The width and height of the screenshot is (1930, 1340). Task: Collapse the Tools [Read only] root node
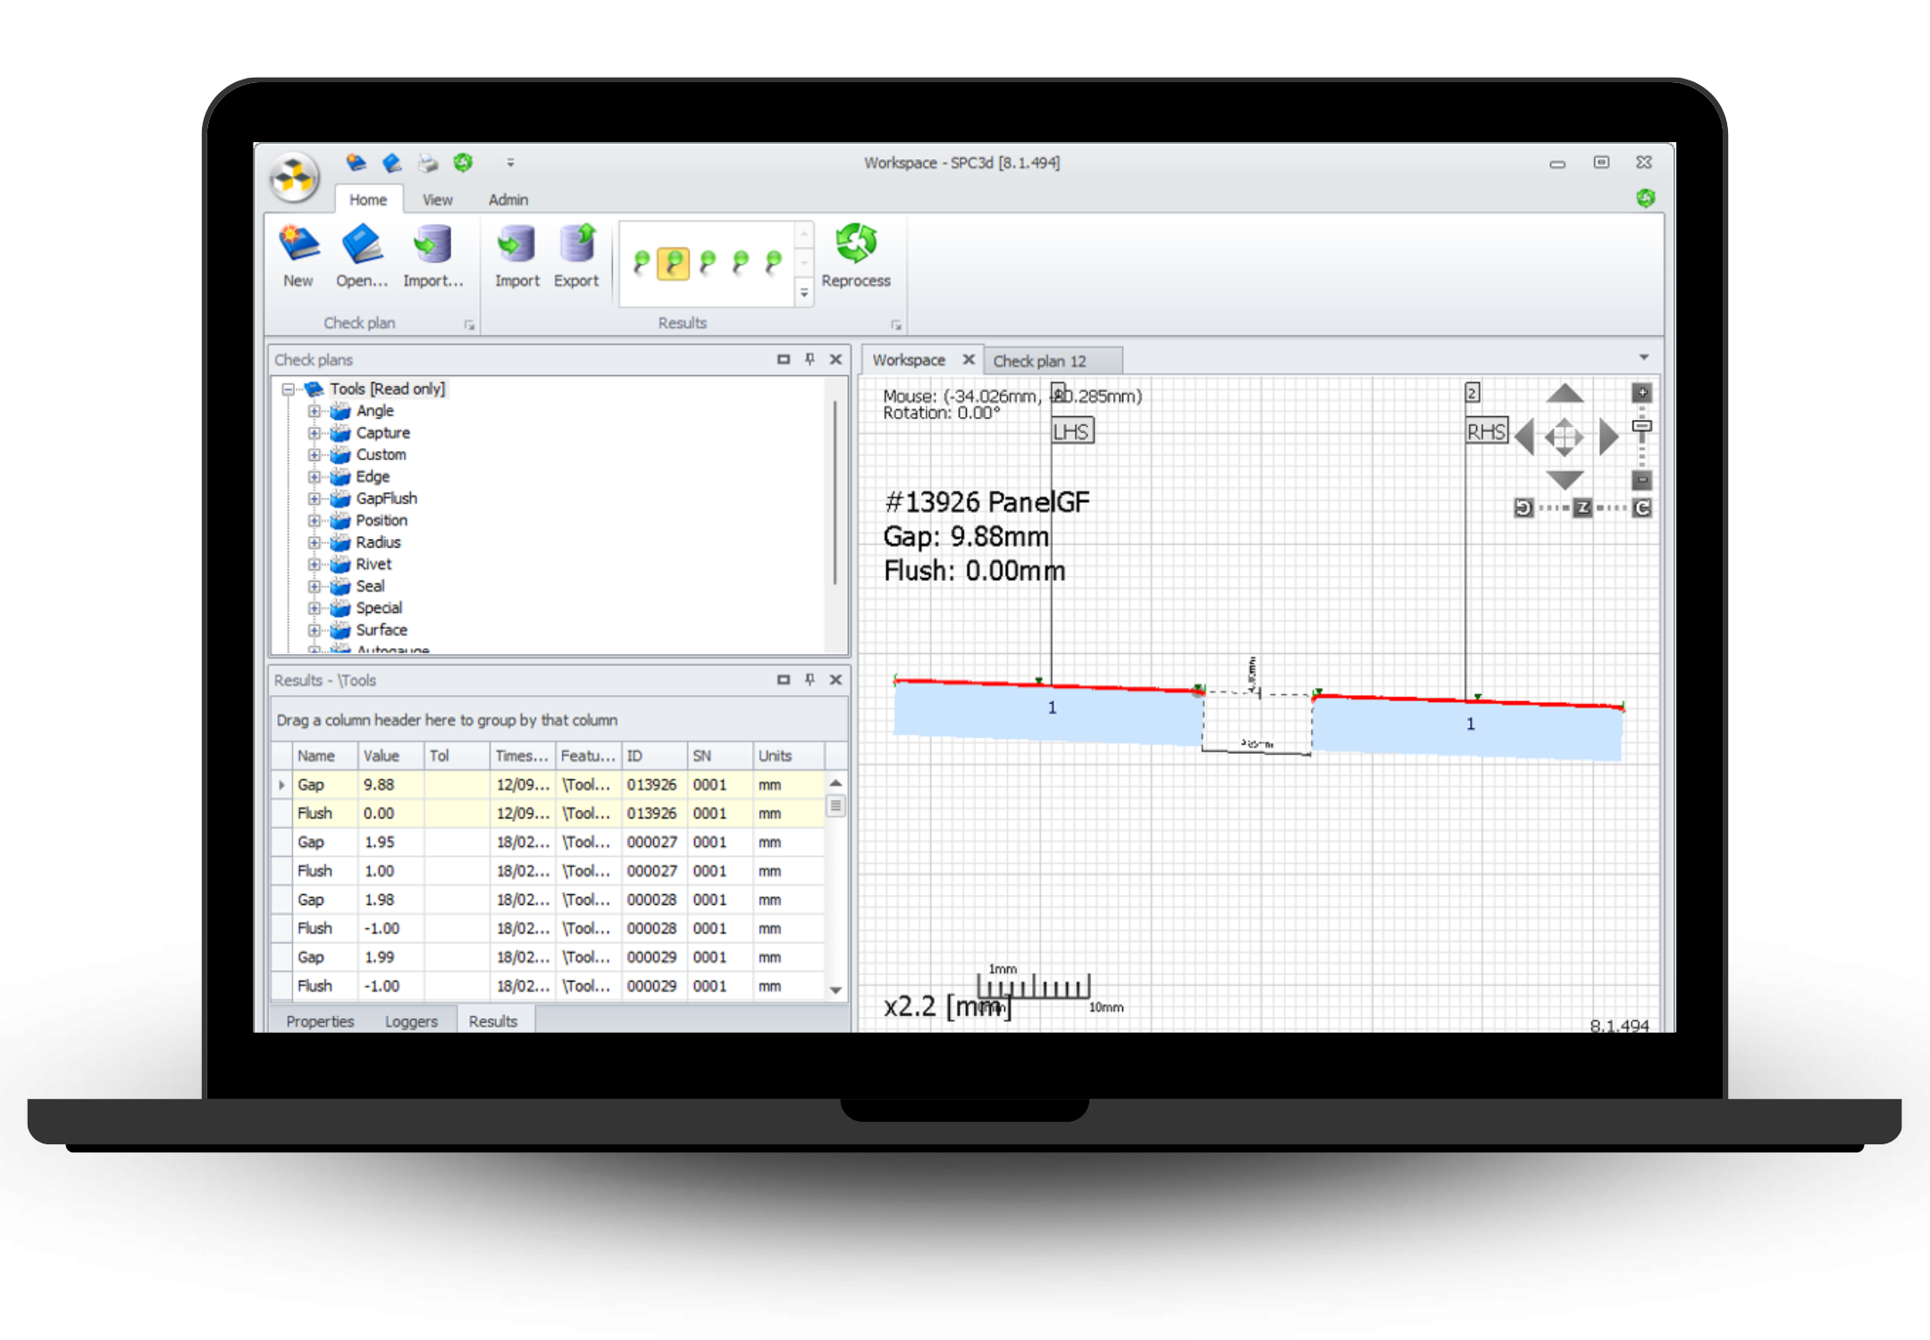(289, 389)
